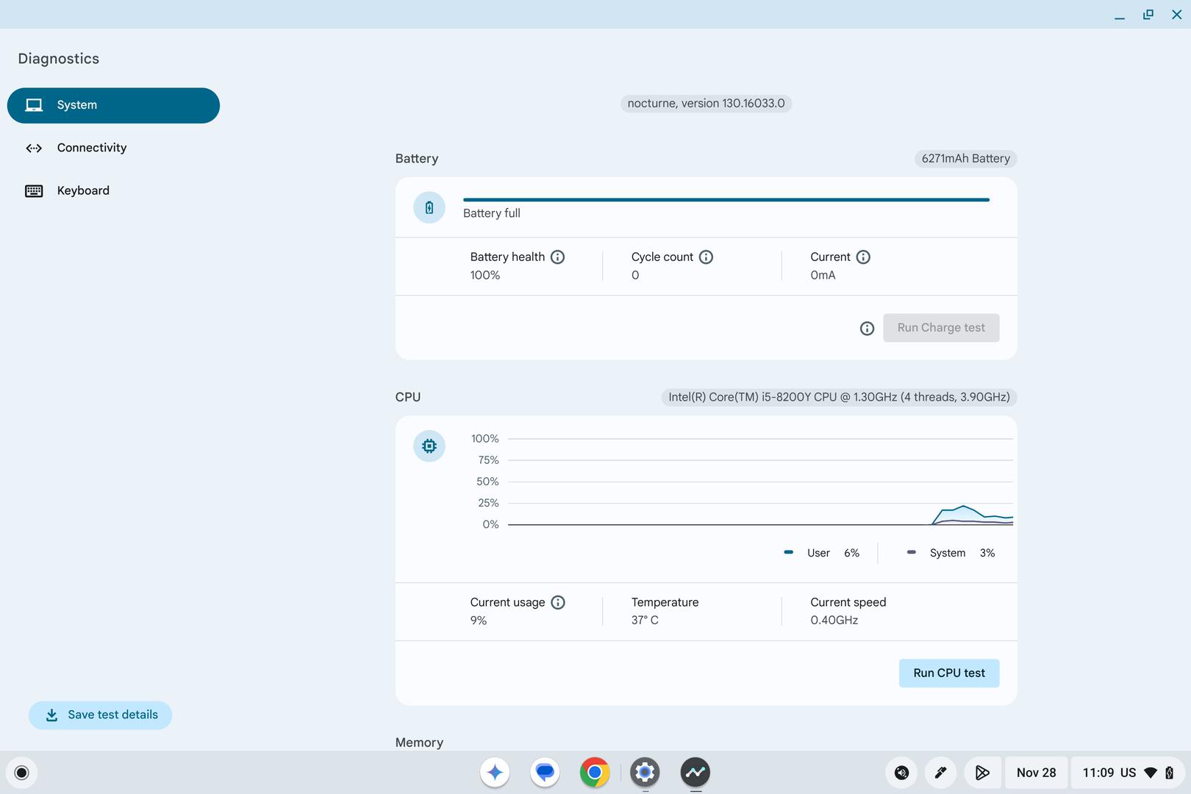Select the System tab in sidebar
Image resolution: width=1191 pixels, height=794 pixels.
click(113, 105)
